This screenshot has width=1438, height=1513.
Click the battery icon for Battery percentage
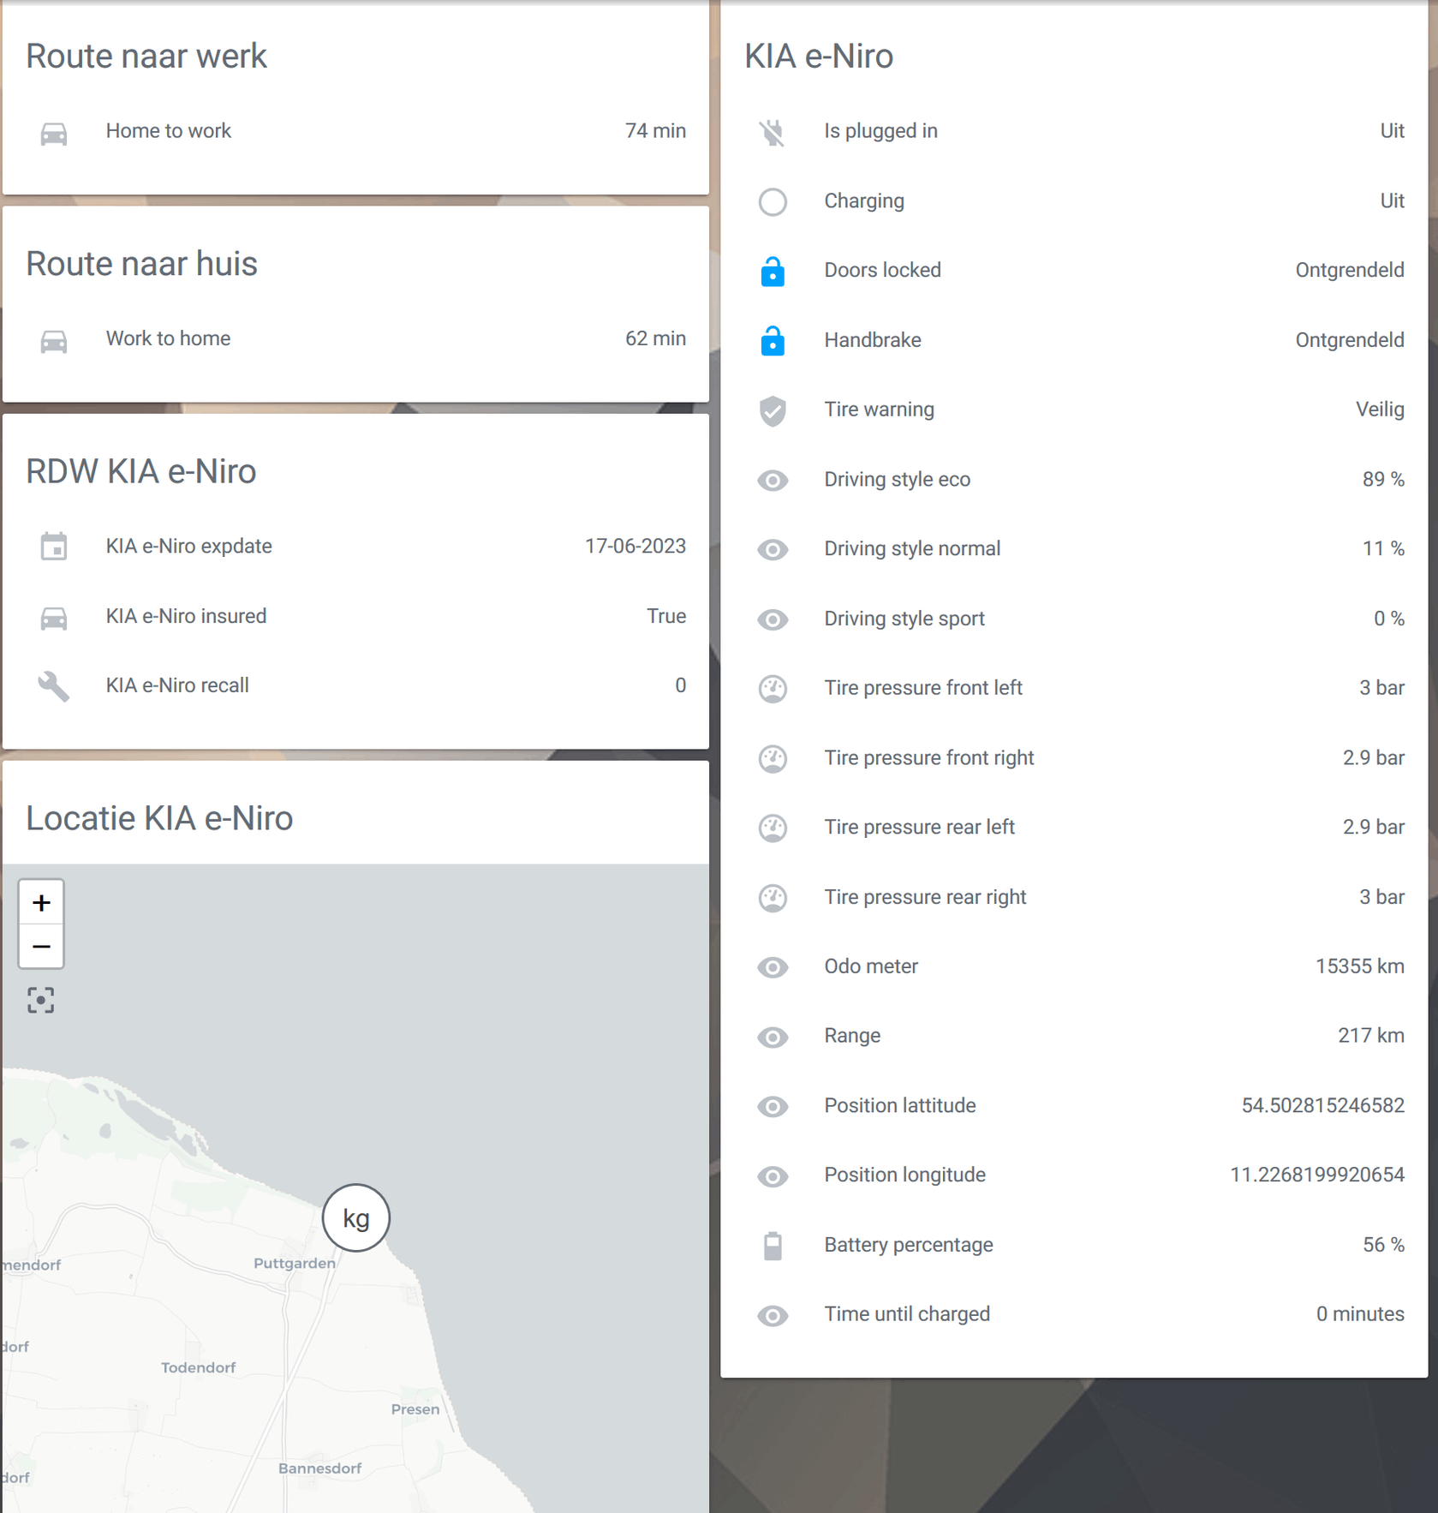tap(773, 1246)
